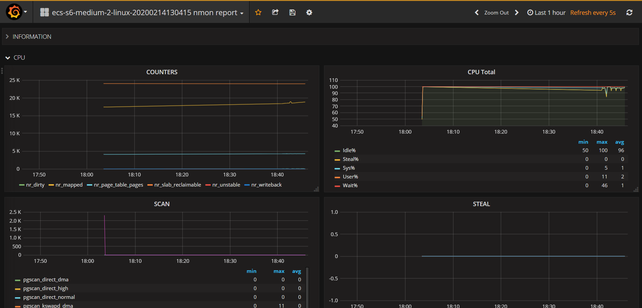Toggle nr_mapped series in COUNTERS legend
This screenshot has height=308, width=642.
pyautogui.click(x=69, y=185)
